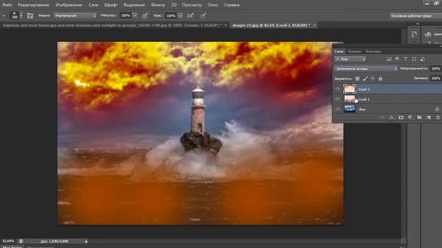Filter layers by shape layers icon
The width and height of the screenshot is (442, 248).
click(x=414, y=59)
